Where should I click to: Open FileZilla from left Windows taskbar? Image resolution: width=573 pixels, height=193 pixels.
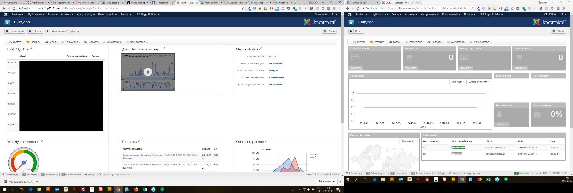83,189
